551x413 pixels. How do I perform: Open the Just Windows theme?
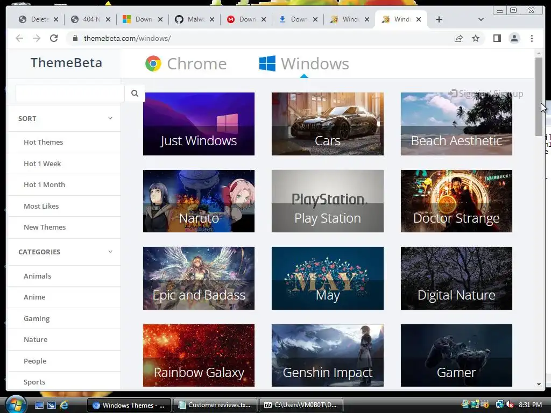[x=199, y=124]
